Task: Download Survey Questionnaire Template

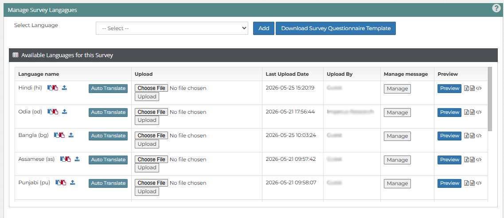Action: click(336, 28)
